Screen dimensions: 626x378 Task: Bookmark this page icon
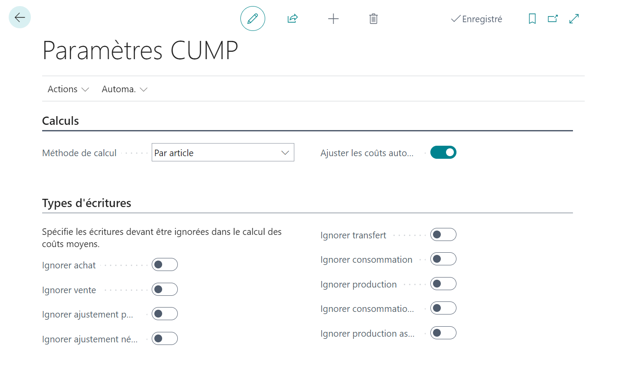click(532, 19)
